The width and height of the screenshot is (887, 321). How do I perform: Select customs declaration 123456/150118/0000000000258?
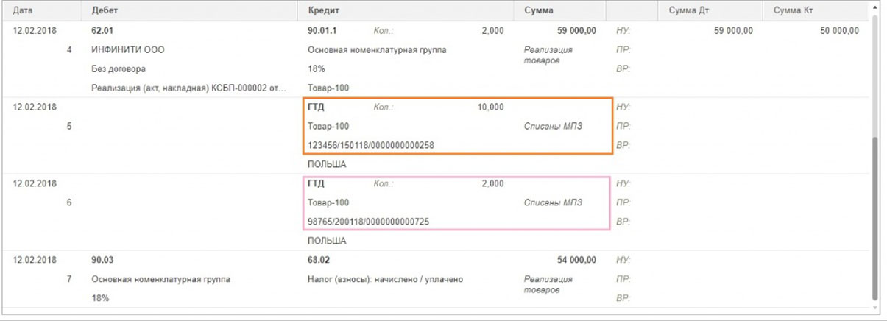pos(370,145)
